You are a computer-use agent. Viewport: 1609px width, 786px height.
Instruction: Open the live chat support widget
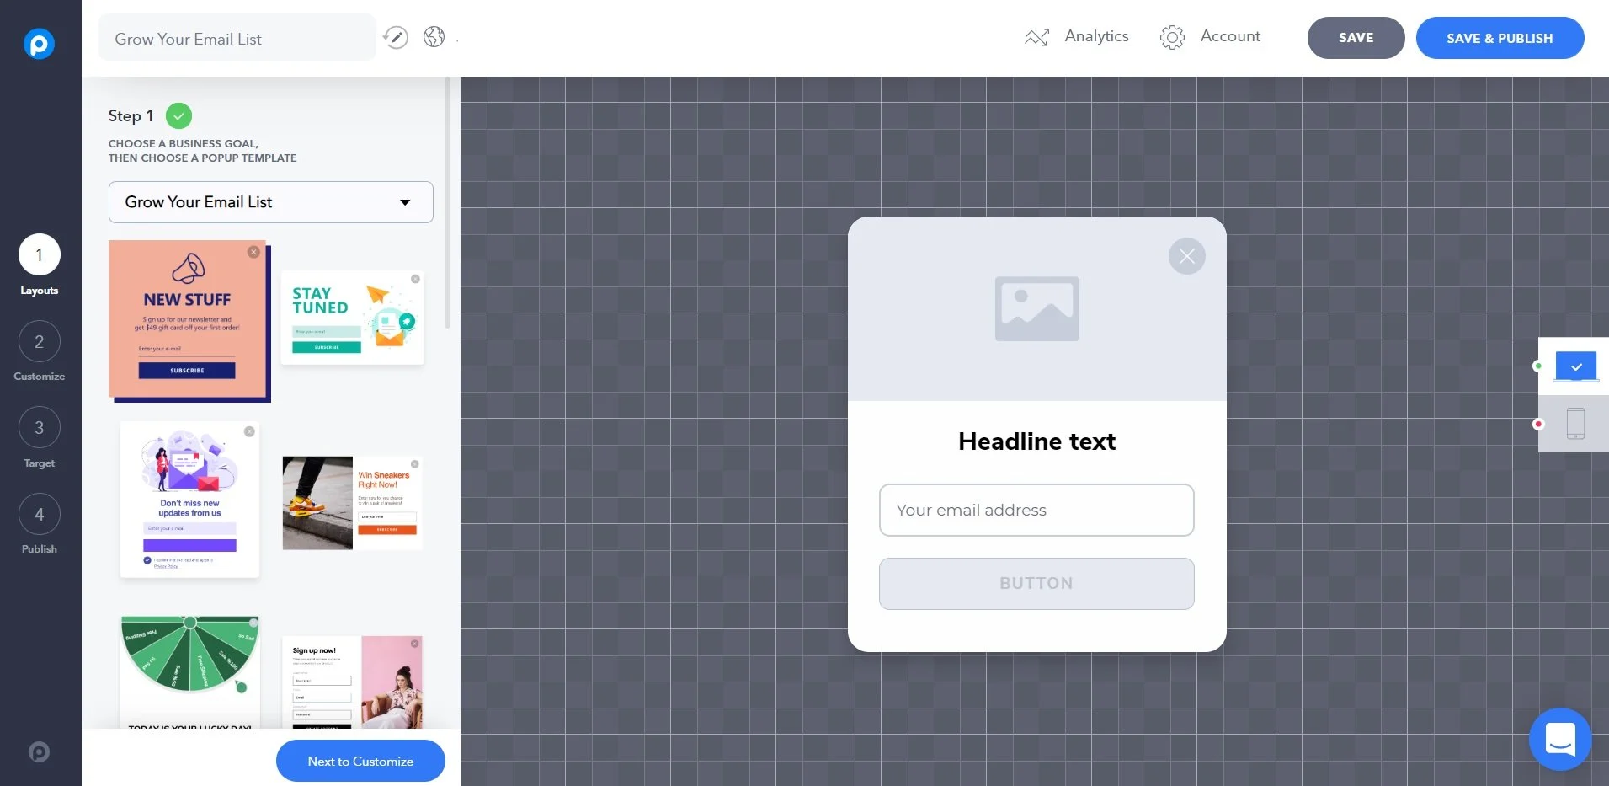(1559, 739)
